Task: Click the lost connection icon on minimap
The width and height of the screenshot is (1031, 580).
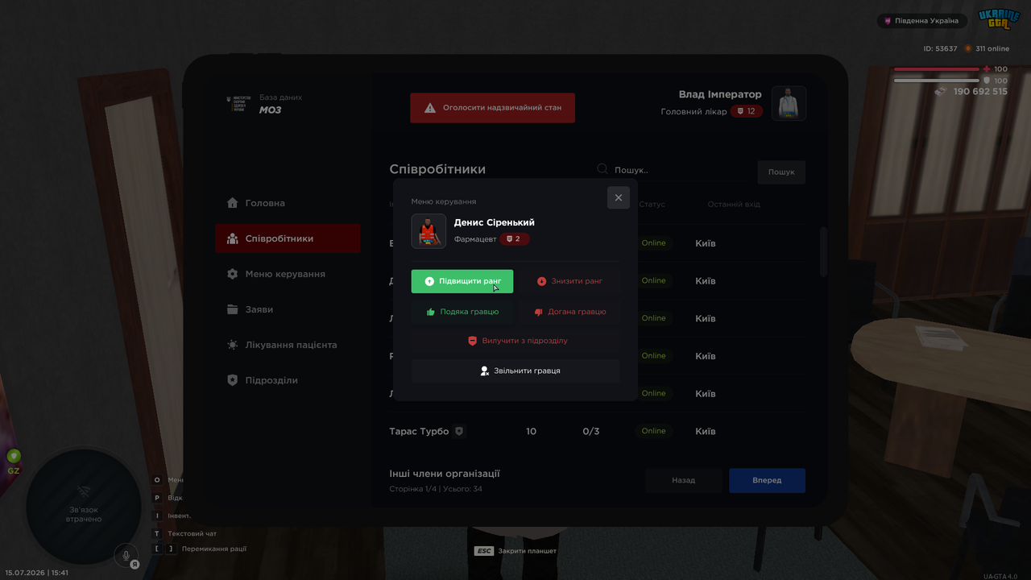Action: pos(84,491)
